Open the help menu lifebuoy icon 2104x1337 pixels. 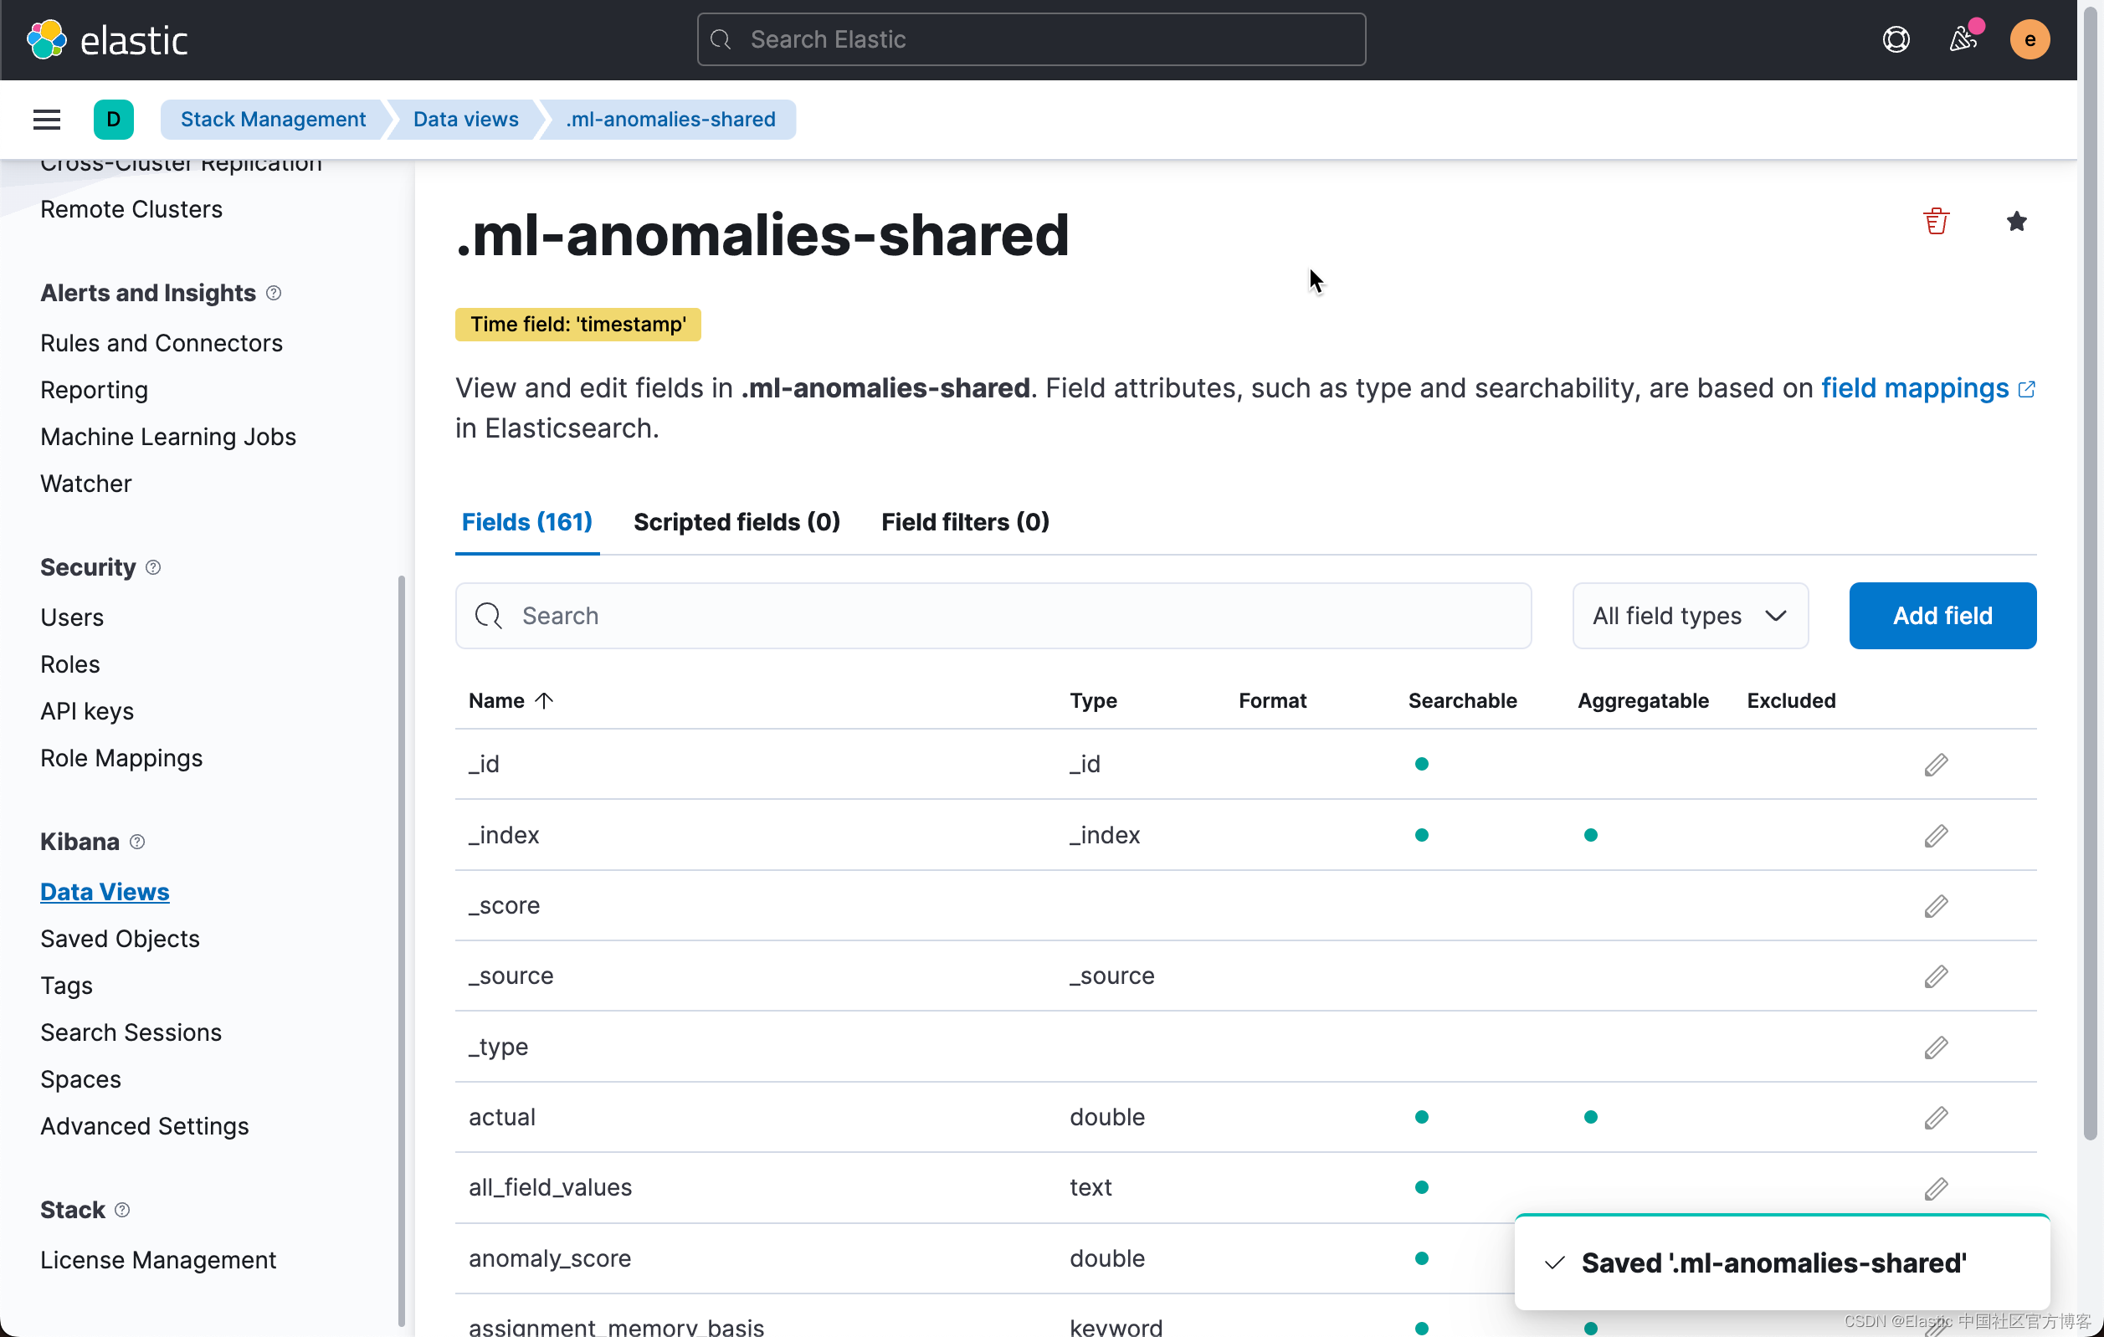1895,39
